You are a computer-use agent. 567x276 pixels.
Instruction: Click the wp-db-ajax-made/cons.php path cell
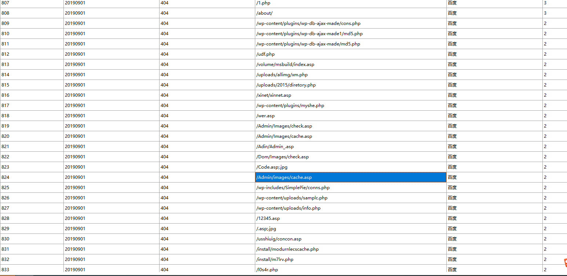[x=351, y=23]
